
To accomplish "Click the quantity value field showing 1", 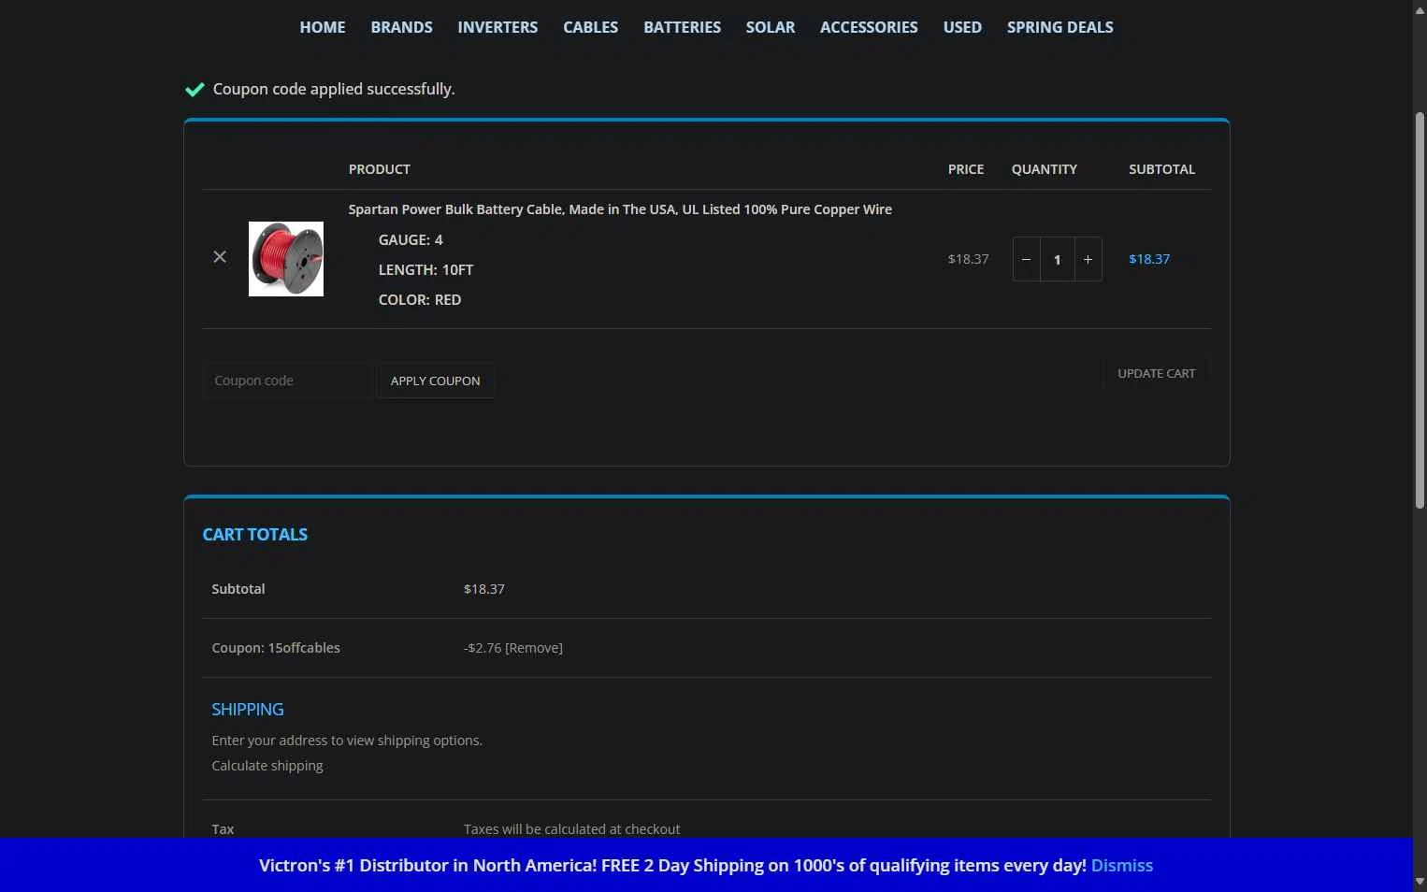I will point(1057,259).
